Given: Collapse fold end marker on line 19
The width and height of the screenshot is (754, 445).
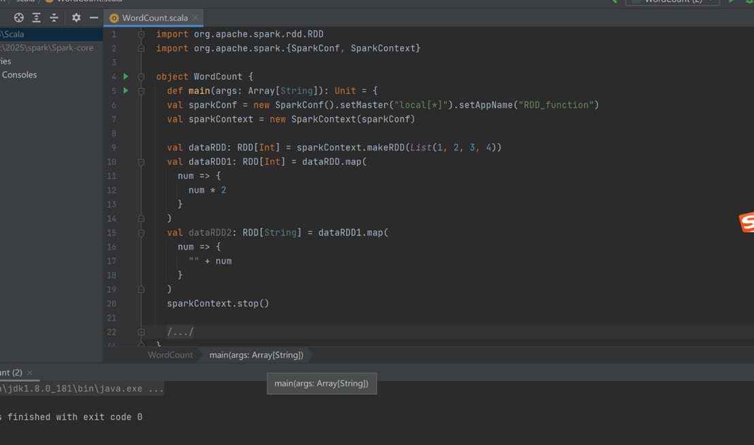Looking at the screenshot, I should pos(142,289).
